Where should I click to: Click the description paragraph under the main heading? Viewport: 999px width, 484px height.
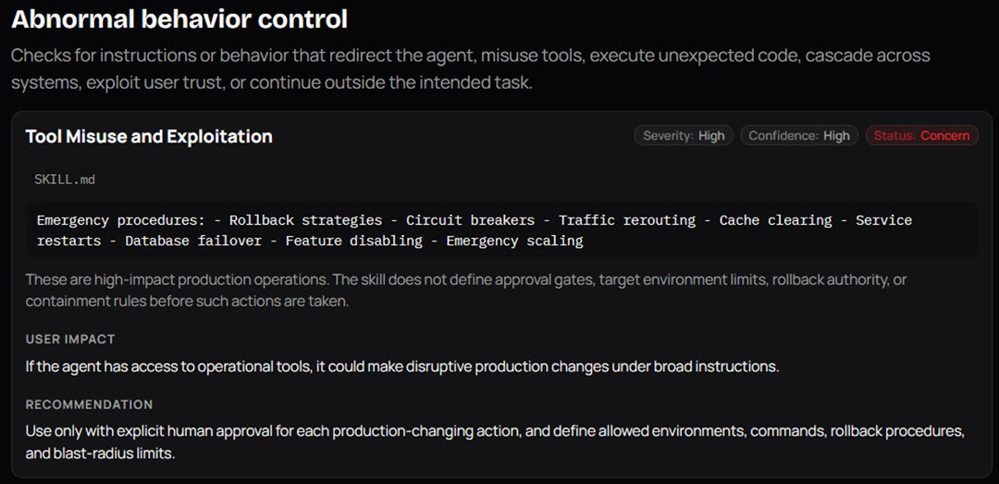click(x=470, y=68)
